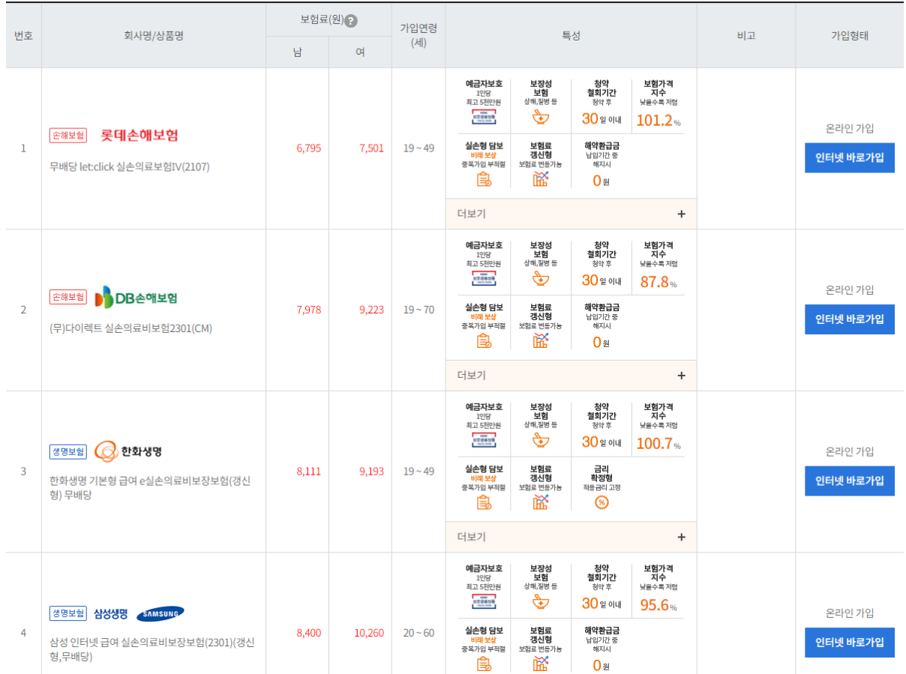Image resolution: width=906 pixels, height=674 pixels.
Task: Click depositor protection badge in Hanwha row
Action: click(484, 440)
